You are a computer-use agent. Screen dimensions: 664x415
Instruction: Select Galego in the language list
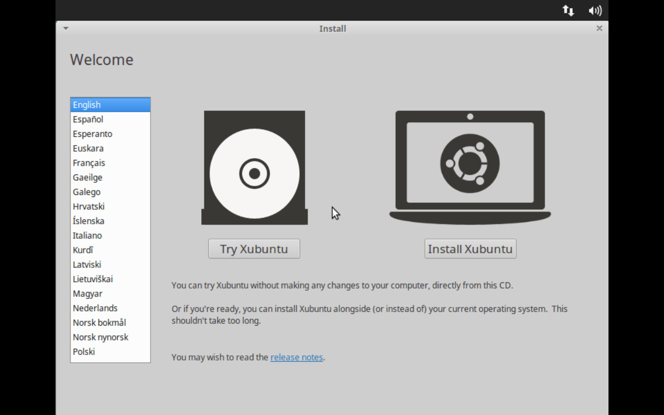point(110,192)
